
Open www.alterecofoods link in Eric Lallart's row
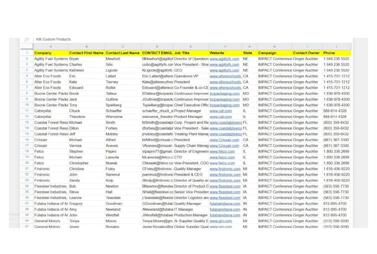tap(226, 76)
